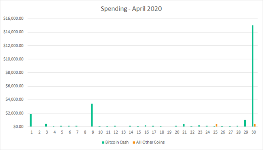Click the day 15 x-axis label
Viewport: 263px width, 150px height.
pos(139,132)
